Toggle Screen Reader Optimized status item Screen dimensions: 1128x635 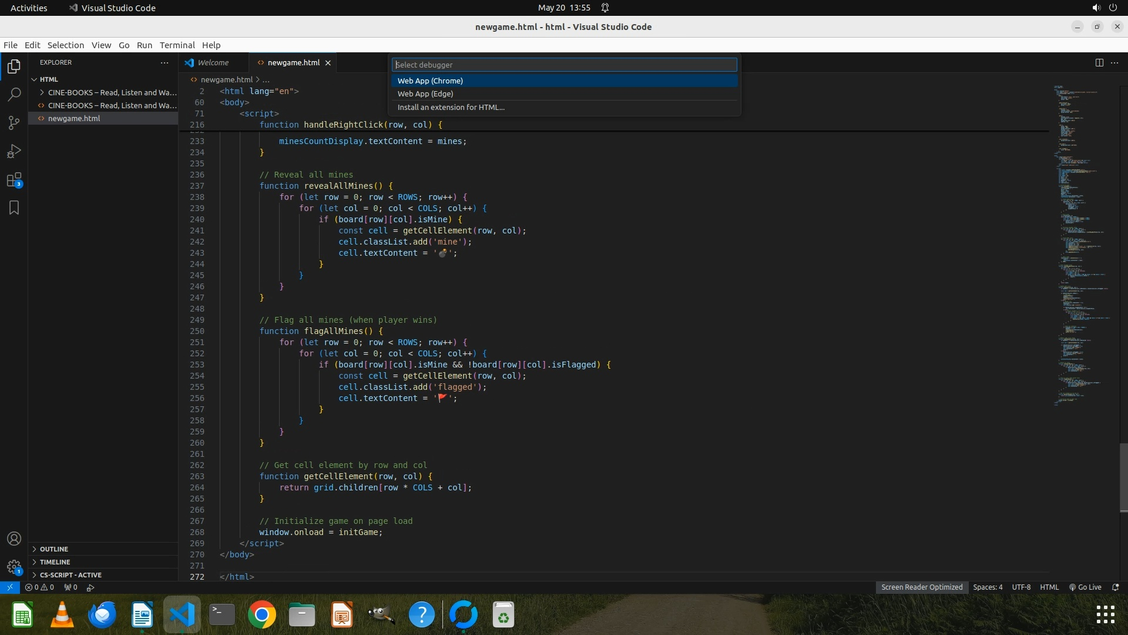point(921,587)
